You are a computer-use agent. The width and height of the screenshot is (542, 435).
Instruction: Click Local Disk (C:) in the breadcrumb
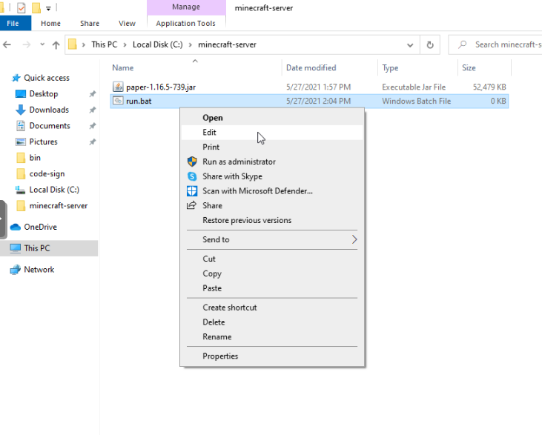158,44
